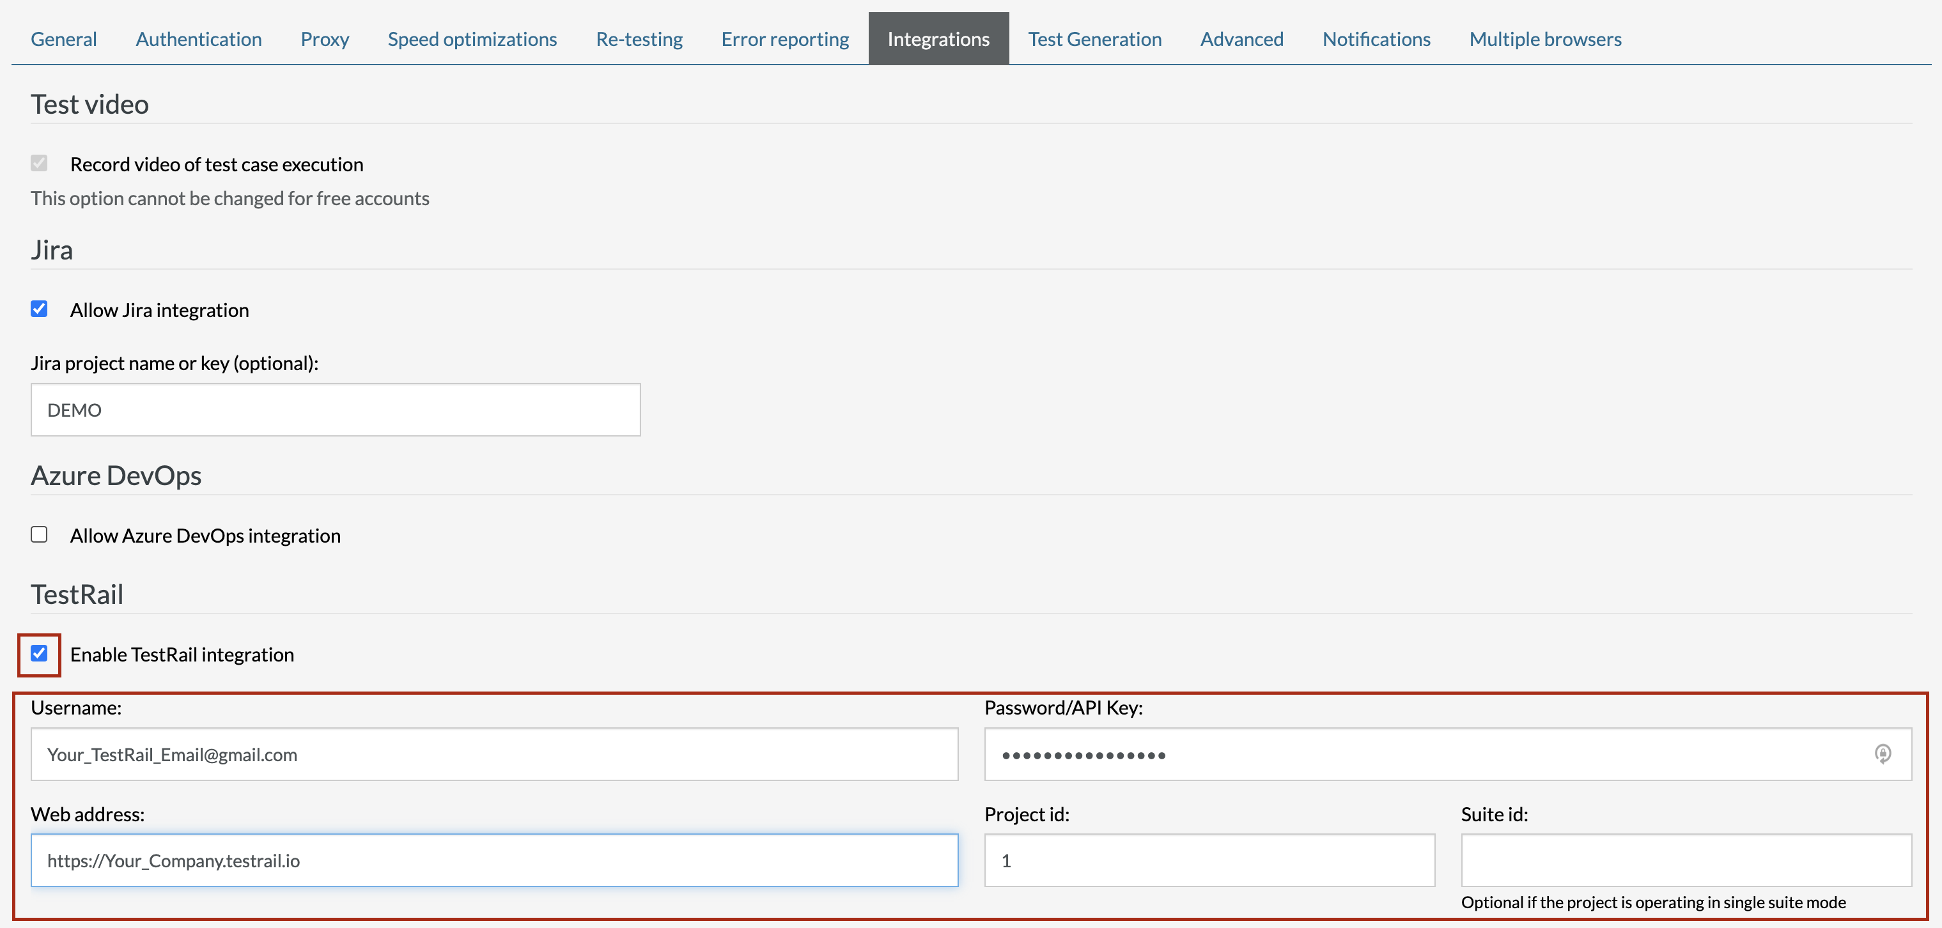Select the Re-testing tab
This screenshot has width=1942, height=928.
point(639,39)
